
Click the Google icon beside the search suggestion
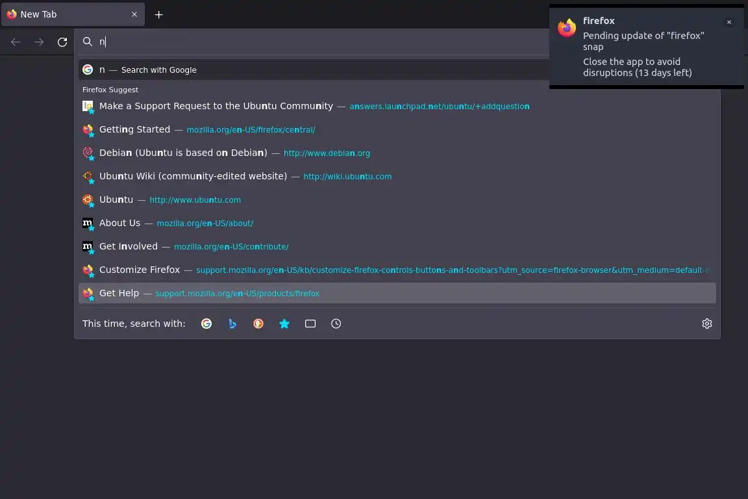coord(88,70)
